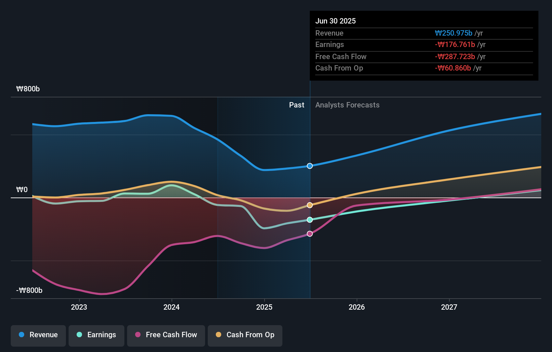Select the pink Free Cash Flow marker
The width and height of the screenshot is (552, 352).
coord(310,233)
